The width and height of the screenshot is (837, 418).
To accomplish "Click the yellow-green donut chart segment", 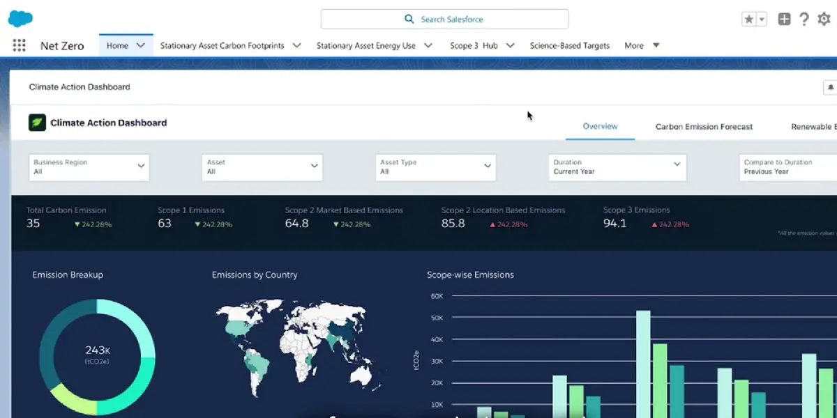I will point(73,400).
